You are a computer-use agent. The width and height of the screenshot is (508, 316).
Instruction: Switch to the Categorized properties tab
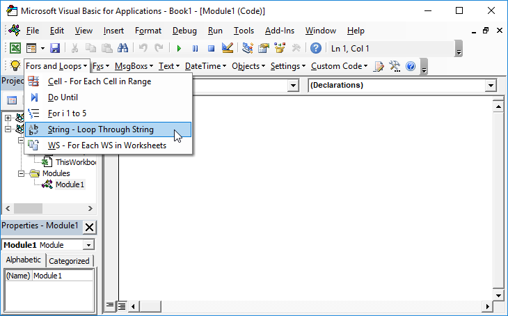click(69, 261)
